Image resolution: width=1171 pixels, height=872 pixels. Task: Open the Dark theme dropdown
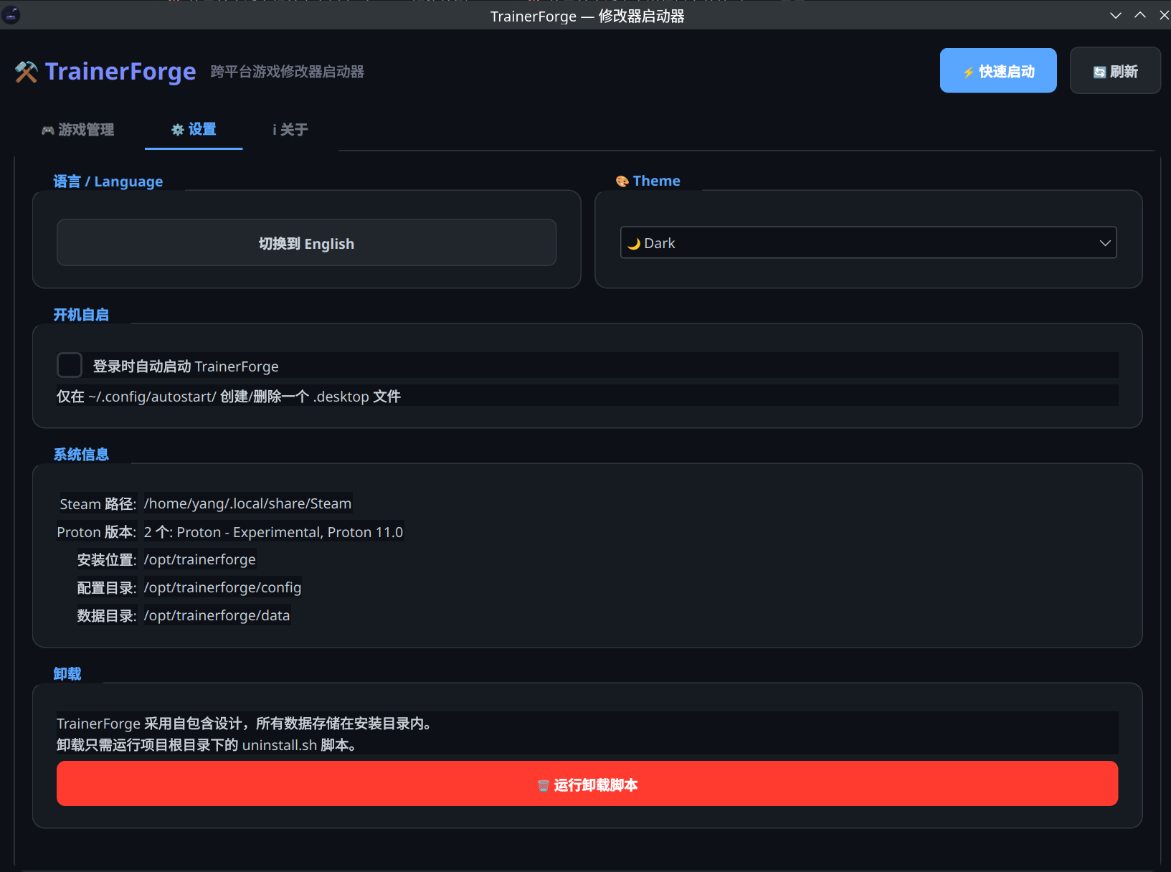[x=868, y=242]
